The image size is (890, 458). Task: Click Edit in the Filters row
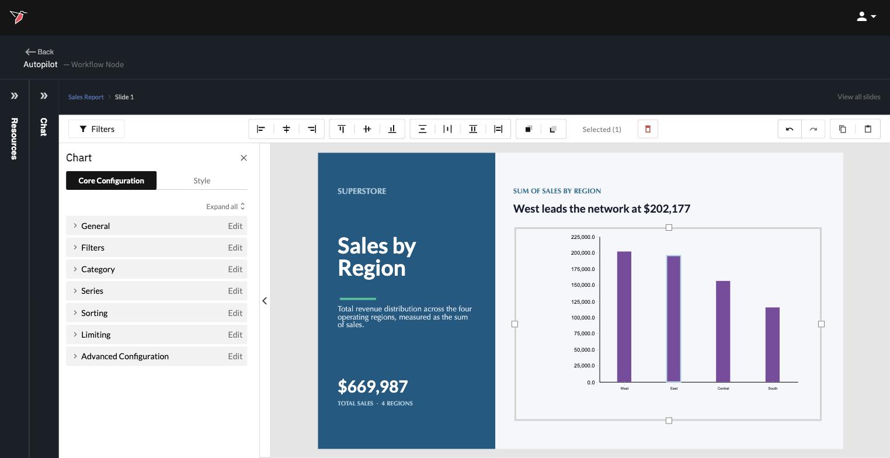click(x=235, y=248)
